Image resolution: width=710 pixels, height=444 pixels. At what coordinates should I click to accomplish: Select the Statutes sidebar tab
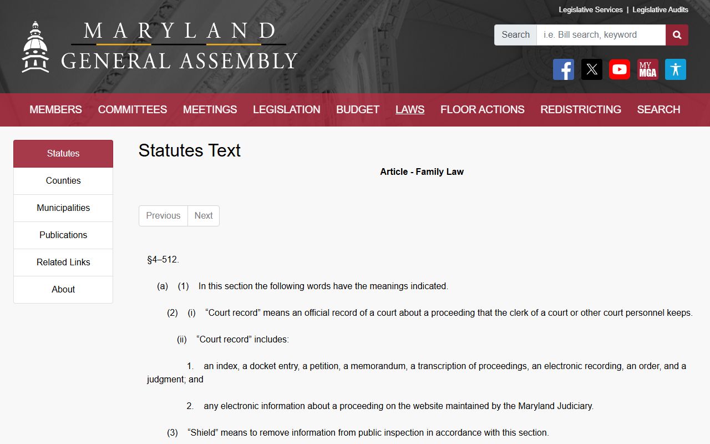pyautogui.click(x=63, y=154)
